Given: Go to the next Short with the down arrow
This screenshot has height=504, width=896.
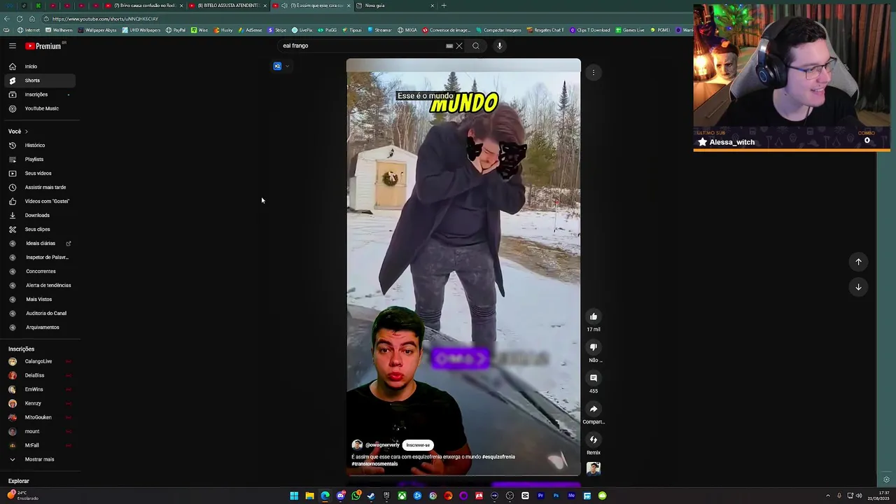Looking at the screenshot, I should tap(858, 287).
